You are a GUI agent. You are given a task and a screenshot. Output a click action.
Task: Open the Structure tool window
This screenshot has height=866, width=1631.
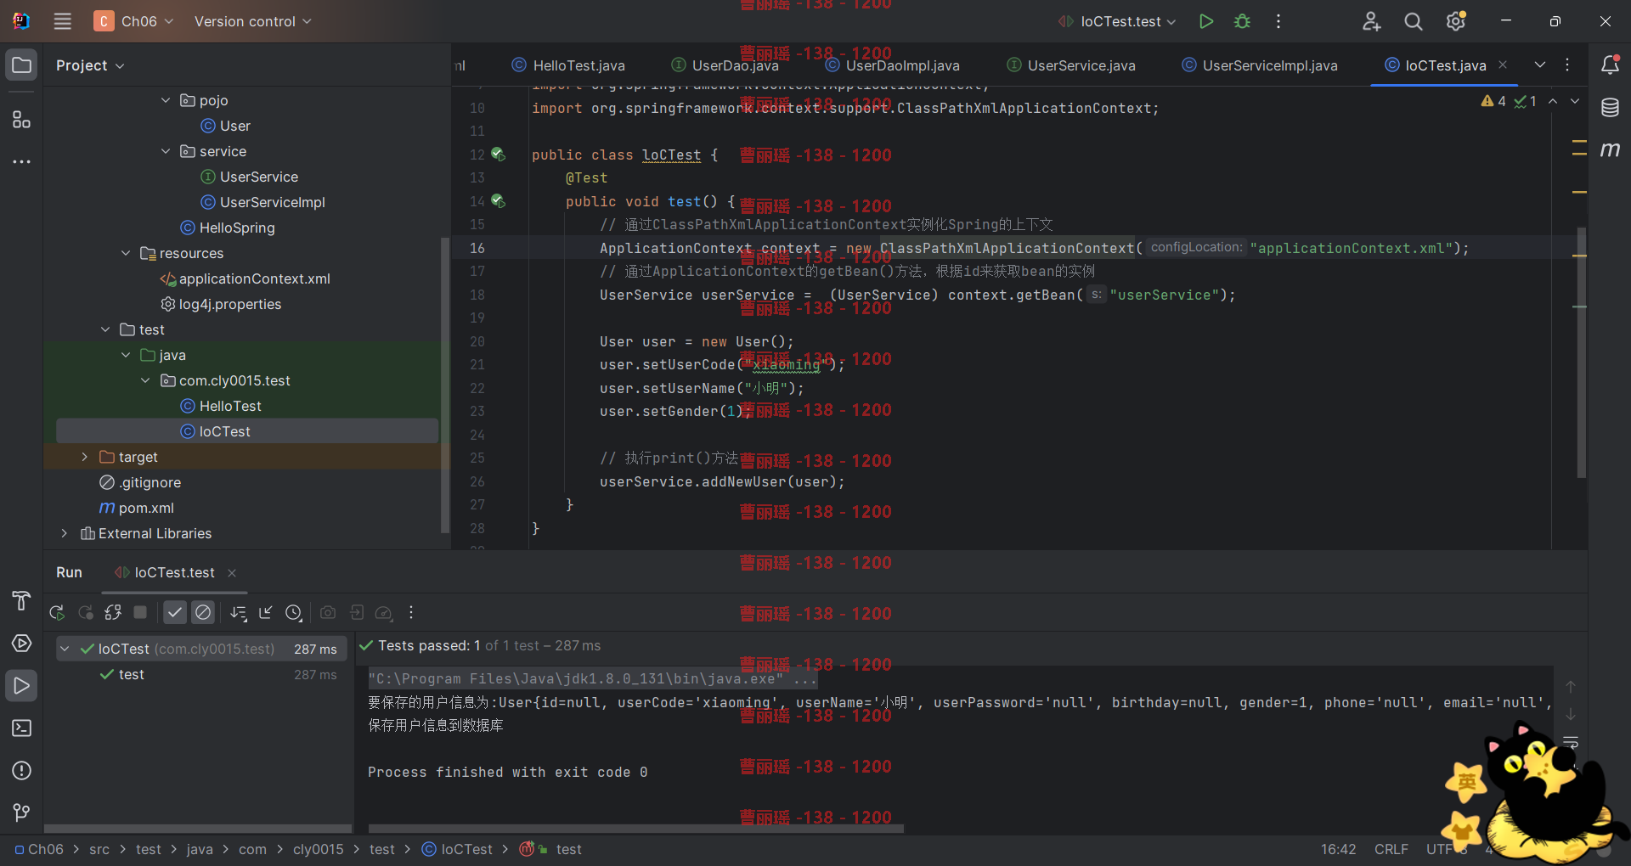(21, 120)
